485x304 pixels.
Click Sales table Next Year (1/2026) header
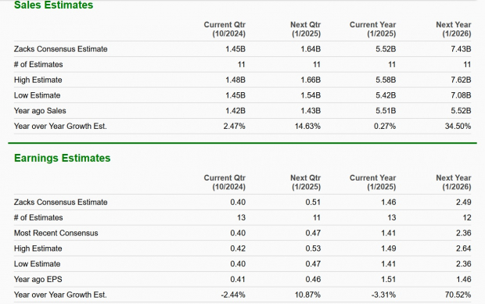[454, 29]
